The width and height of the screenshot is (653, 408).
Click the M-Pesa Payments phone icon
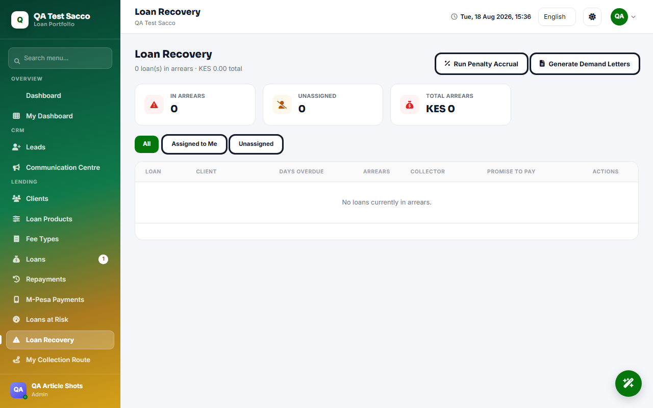[16, 299]
